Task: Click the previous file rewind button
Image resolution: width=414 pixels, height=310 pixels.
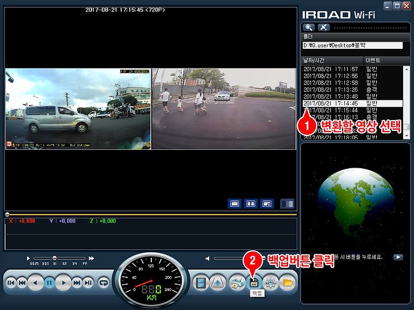Action: (x=22, y=283)
